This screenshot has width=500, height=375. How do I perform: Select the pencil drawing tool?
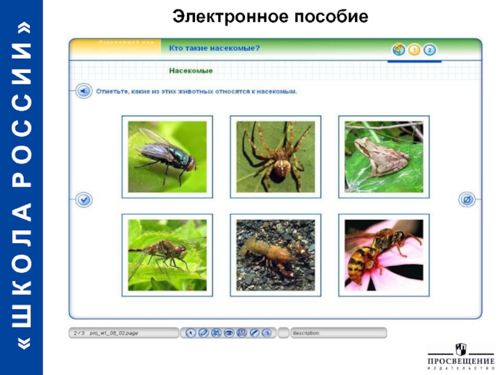pyautogui.click(x=204, y=333)
